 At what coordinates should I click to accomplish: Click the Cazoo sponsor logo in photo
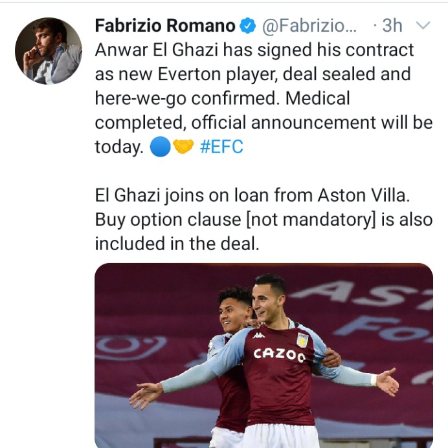coord(280,355)
